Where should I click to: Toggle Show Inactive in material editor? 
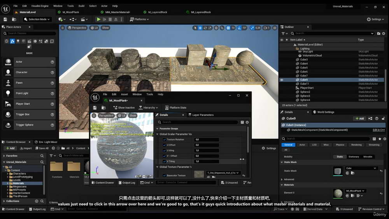pos(124,108)
